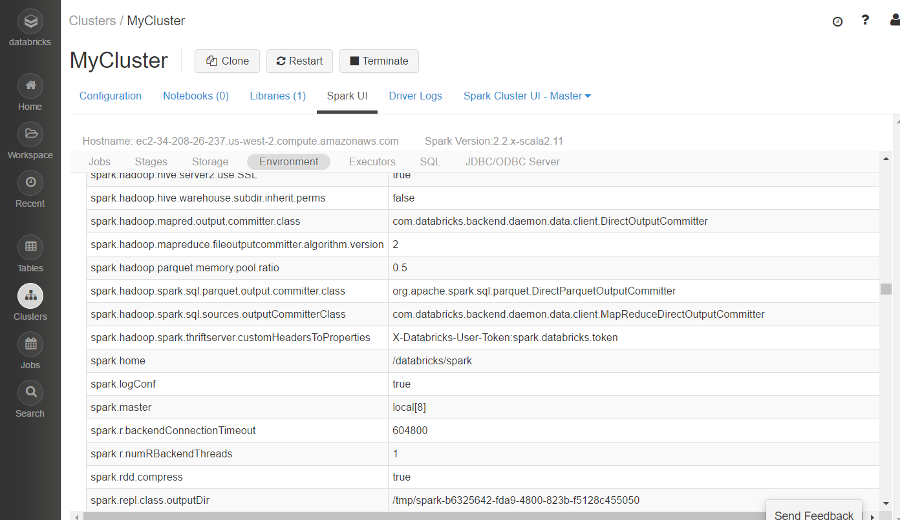
Task: Open the Tables icon in sidebar
Action: pyautogui.click(x=30, y=247)
